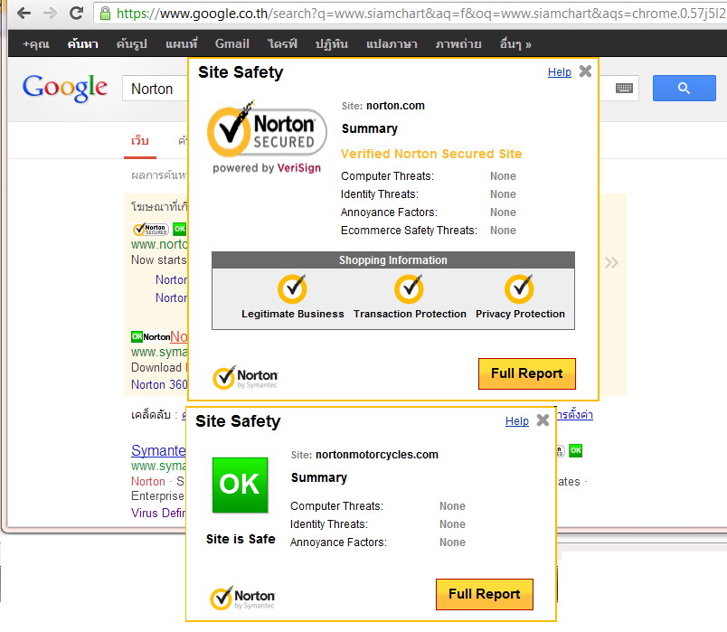This screenshot has width=727, height=632.
Task: Open ค้นรูป in the Google top bar
Action: click(x=132, y=43)
